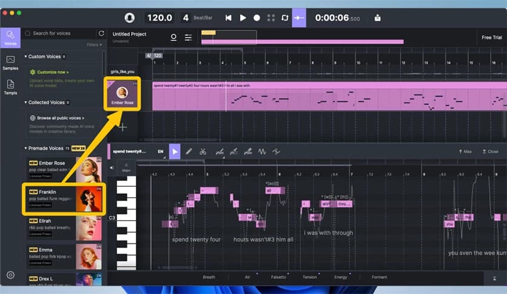Open settings via the gear icon
Image resolution: width=507 pixels, height=294 pixels.
(10, 275)
